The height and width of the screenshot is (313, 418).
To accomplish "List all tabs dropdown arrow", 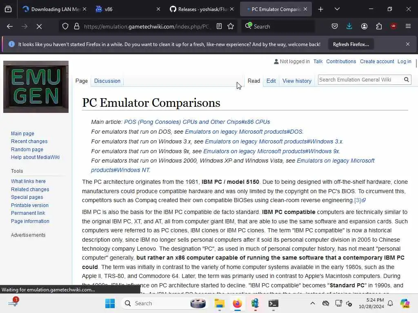I will [x=337, y=9].
